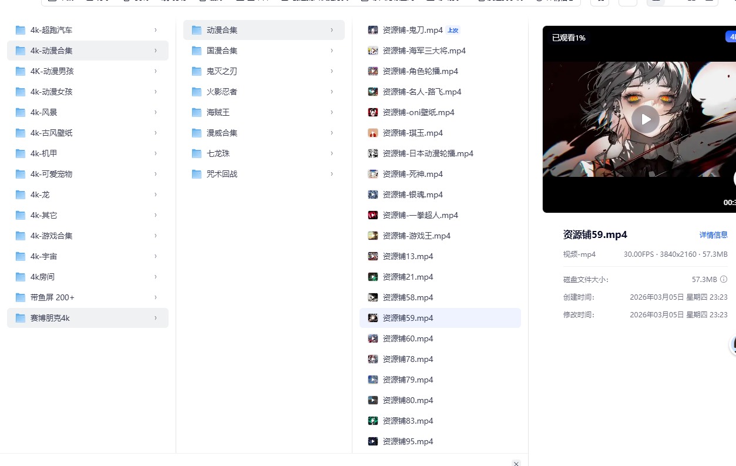The width and height of the screenshot is (736, 466).
Task: Click the folder icon for 4k-机甲
Action: (x=21, y=153)
